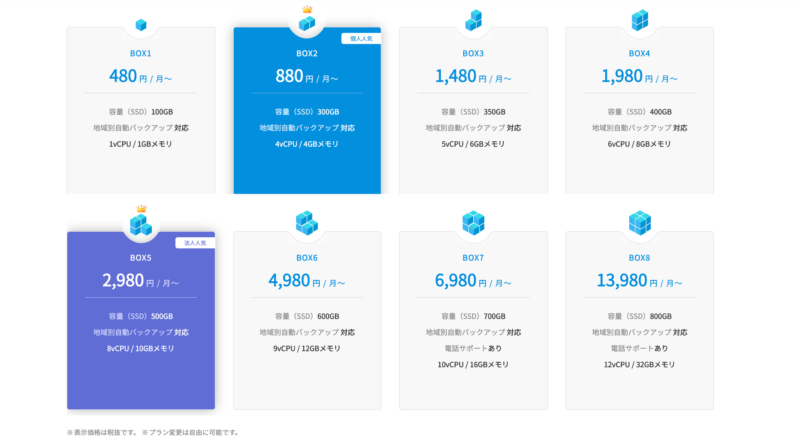Open the BOX1 plan title
This screenshot has height=442, width=797.
click(141, 53)
